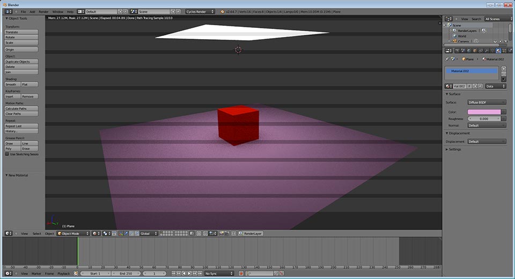Screen dimensions: 515x279
Task: Toggle Camera visibility eye icon
Action: click(495, 41)
